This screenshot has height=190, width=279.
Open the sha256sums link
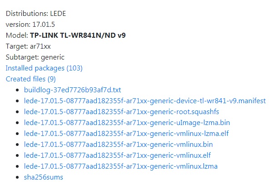tap(44, 177)
